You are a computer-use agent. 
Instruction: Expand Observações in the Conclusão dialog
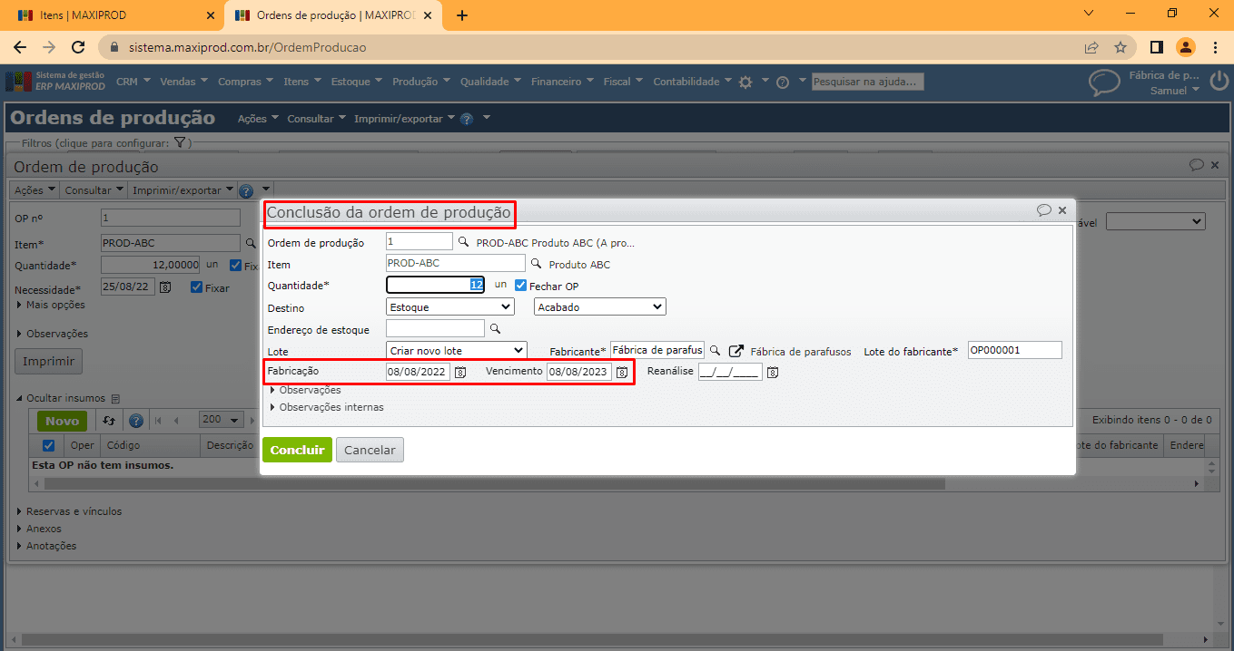click(x=306, y=390)
